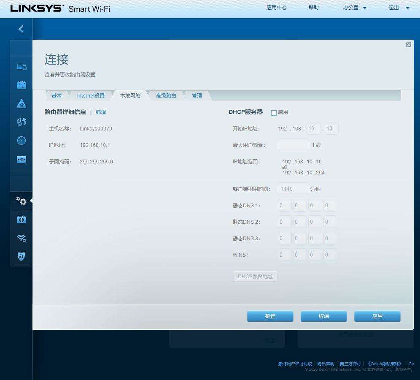Switch to the Internet设置 tab
The height and width of the screenshot is (380, 420).
coord(91,96)
